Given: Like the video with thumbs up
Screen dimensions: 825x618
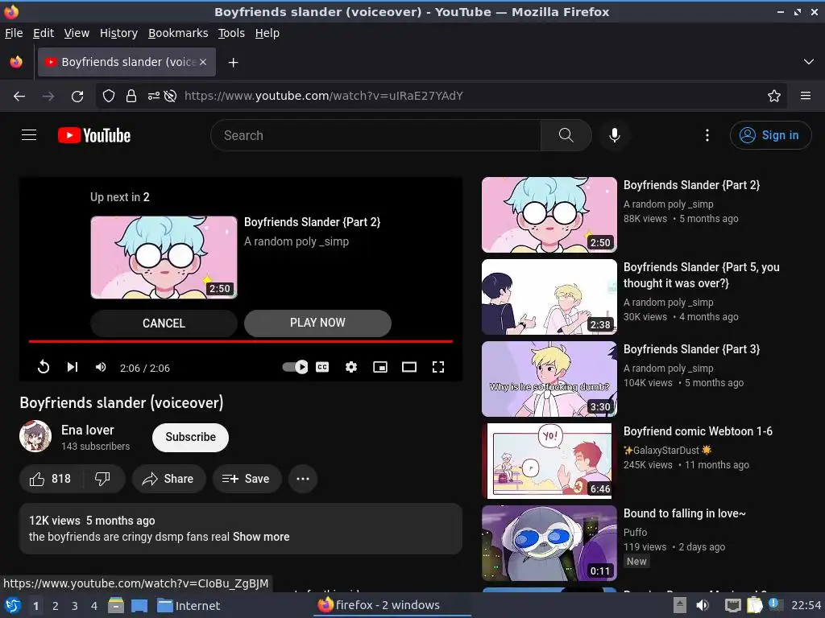Looking at the screenshot, I should point(50,479).
